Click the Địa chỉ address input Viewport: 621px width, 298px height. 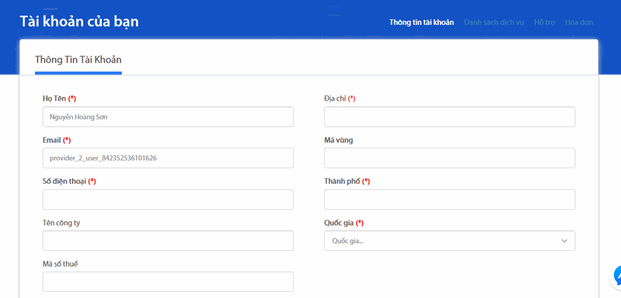[449, 117]
